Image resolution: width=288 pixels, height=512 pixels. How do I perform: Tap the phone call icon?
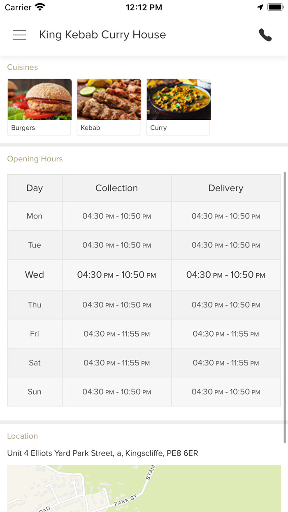coord(265,35)
